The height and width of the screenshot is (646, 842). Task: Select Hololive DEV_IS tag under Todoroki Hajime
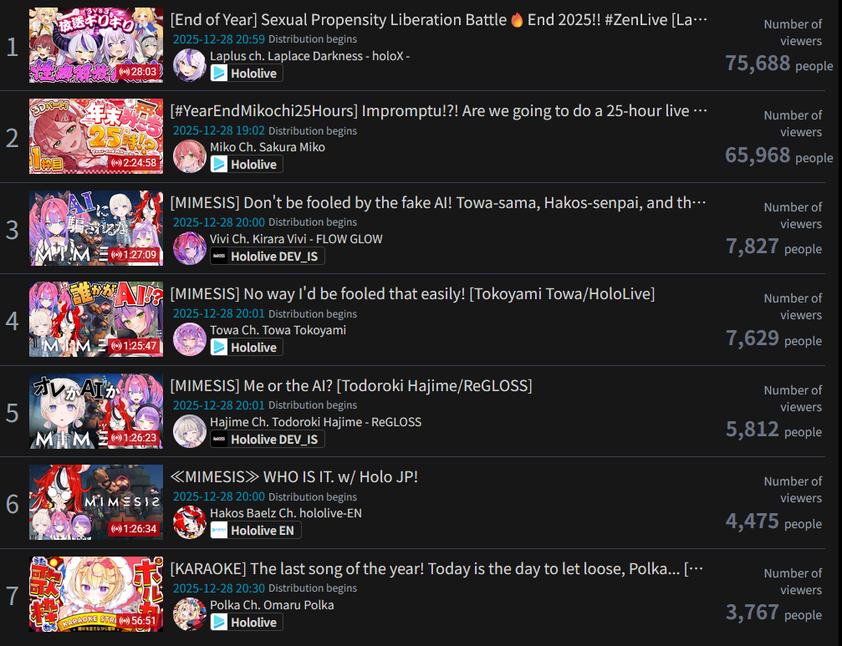tap(267, 440)
